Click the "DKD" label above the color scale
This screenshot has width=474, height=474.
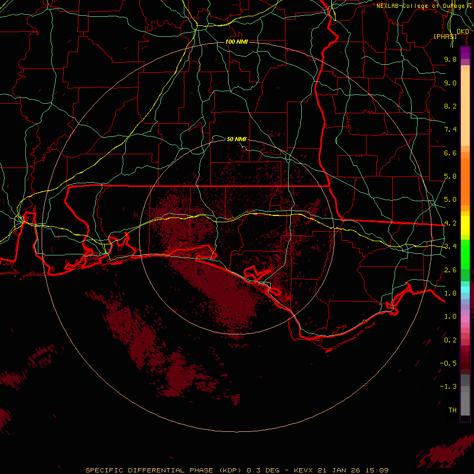[x=463, y=32]
